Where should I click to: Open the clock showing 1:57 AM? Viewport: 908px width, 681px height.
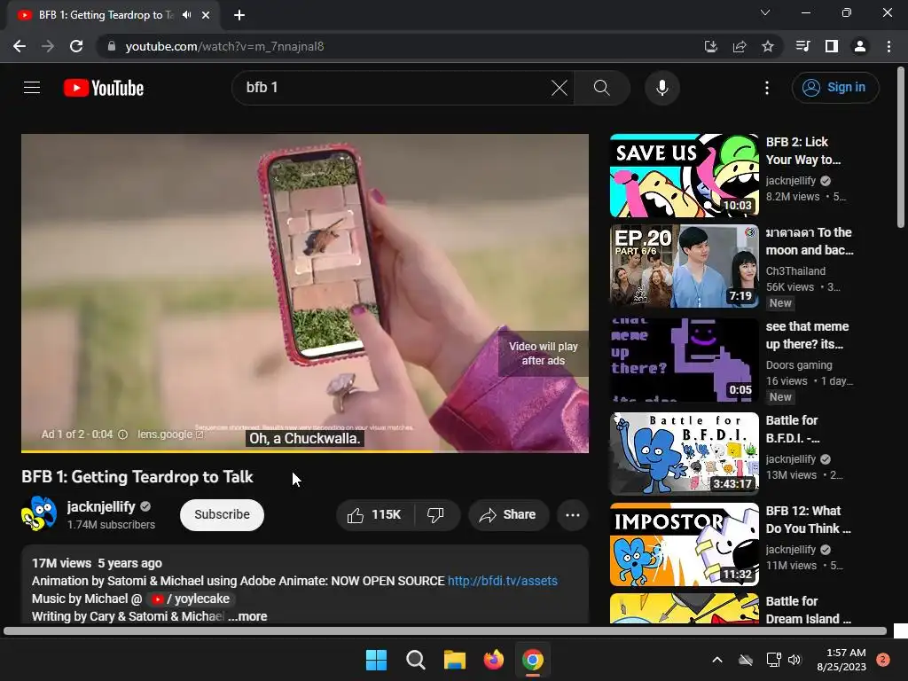pos(841,660)
